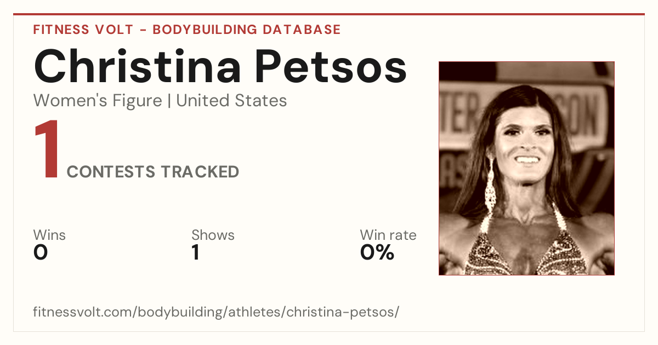Open the fitnessvolt.com athlete URL
This screenshot has width=658, height=345.
pos(216,313)
